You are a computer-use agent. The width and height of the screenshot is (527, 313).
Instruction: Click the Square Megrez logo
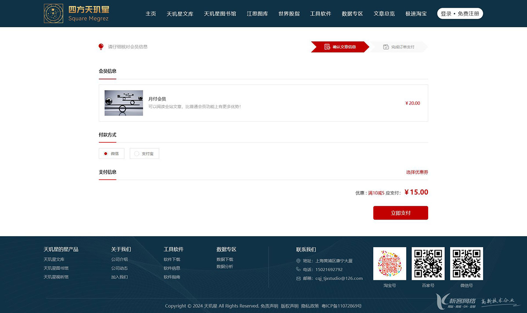coord(76,14)
